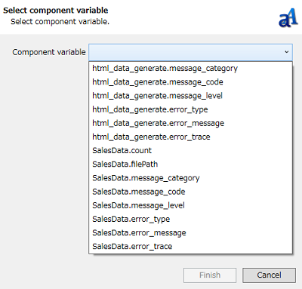Select html_data_generate.error_type option
This screenshot has height=289, width=302.
(x=190, y=109)
